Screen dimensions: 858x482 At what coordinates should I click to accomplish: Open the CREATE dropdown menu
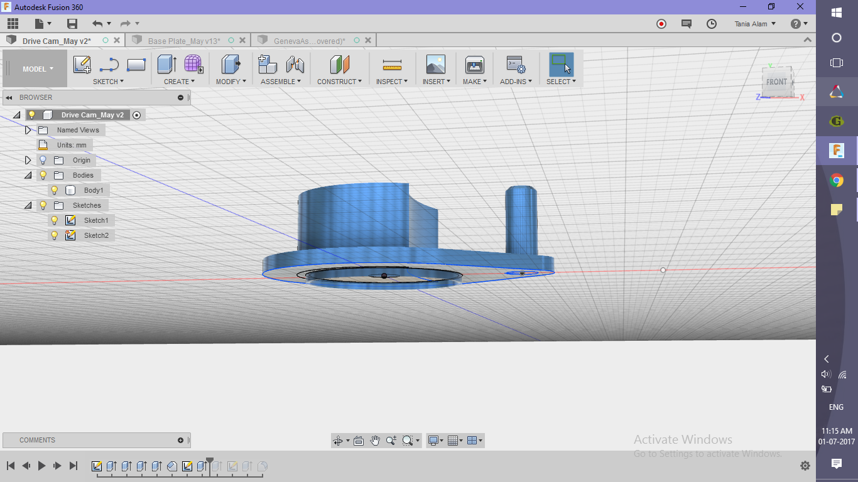click(179, 82)
